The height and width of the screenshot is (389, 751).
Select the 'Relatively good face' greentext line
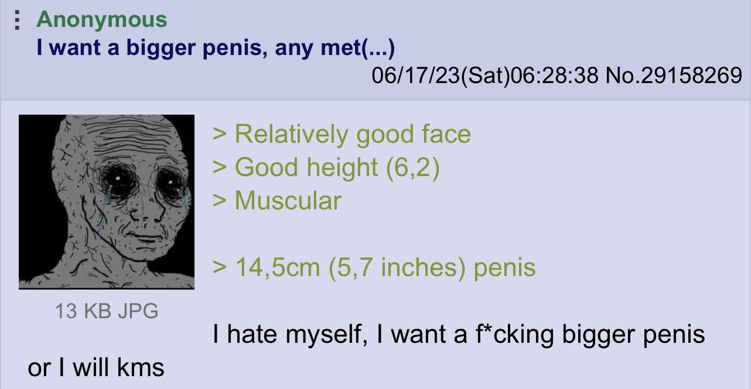pos(342,134)
